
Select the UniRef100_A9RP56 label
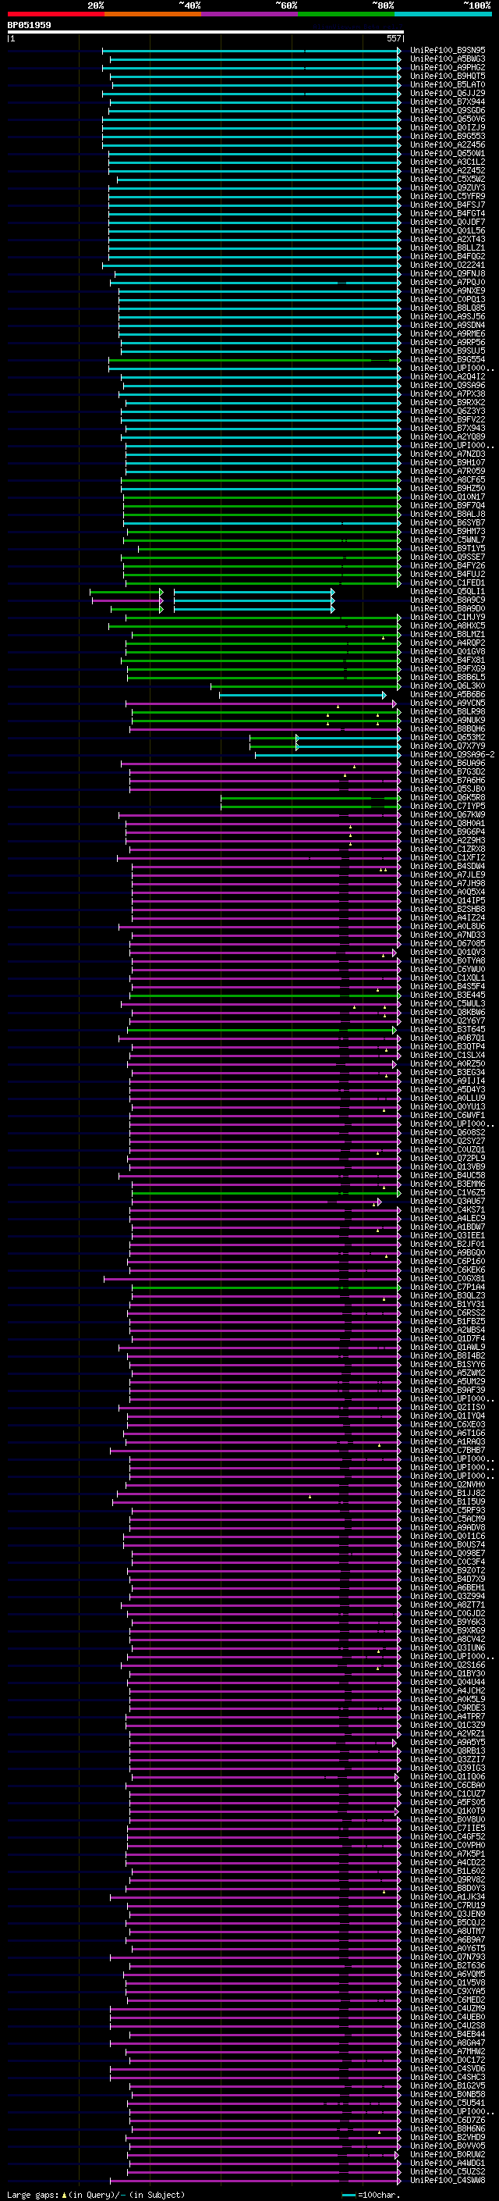tap(448, 342)
